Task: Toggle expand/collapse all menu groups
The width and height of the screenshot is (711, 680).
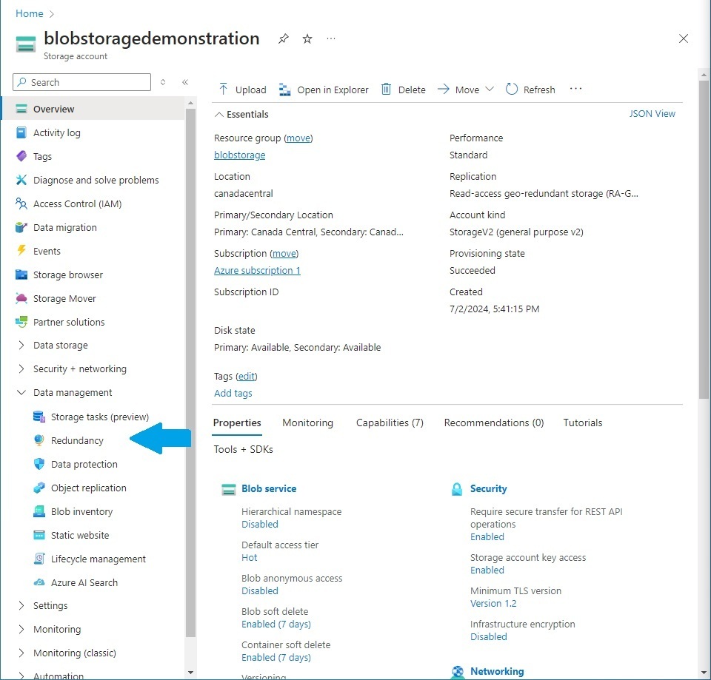Action: (163, 82)
